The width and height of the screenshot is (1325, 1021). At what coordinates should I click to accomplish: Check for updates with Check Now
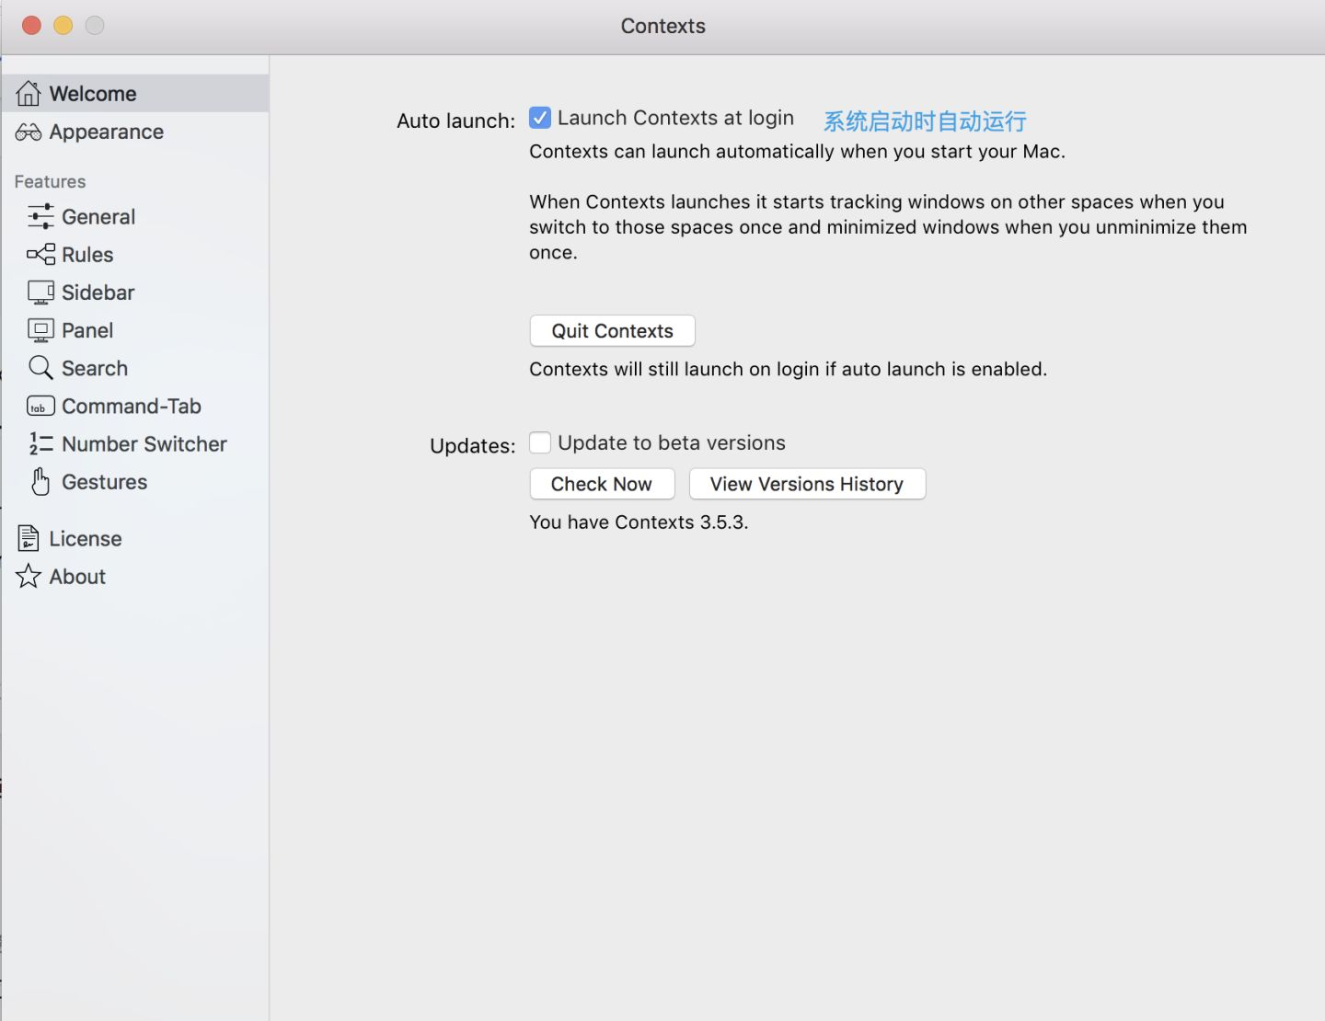point(602,484)
